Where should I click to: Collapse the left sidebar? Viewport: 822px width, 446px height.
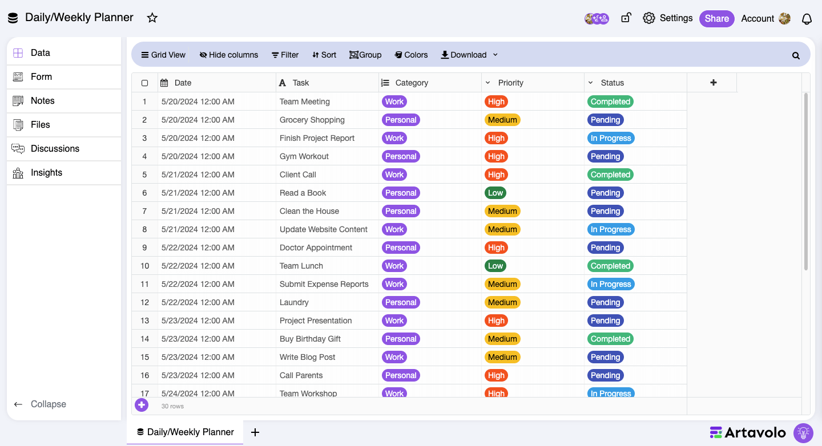(x=40, y=404)
